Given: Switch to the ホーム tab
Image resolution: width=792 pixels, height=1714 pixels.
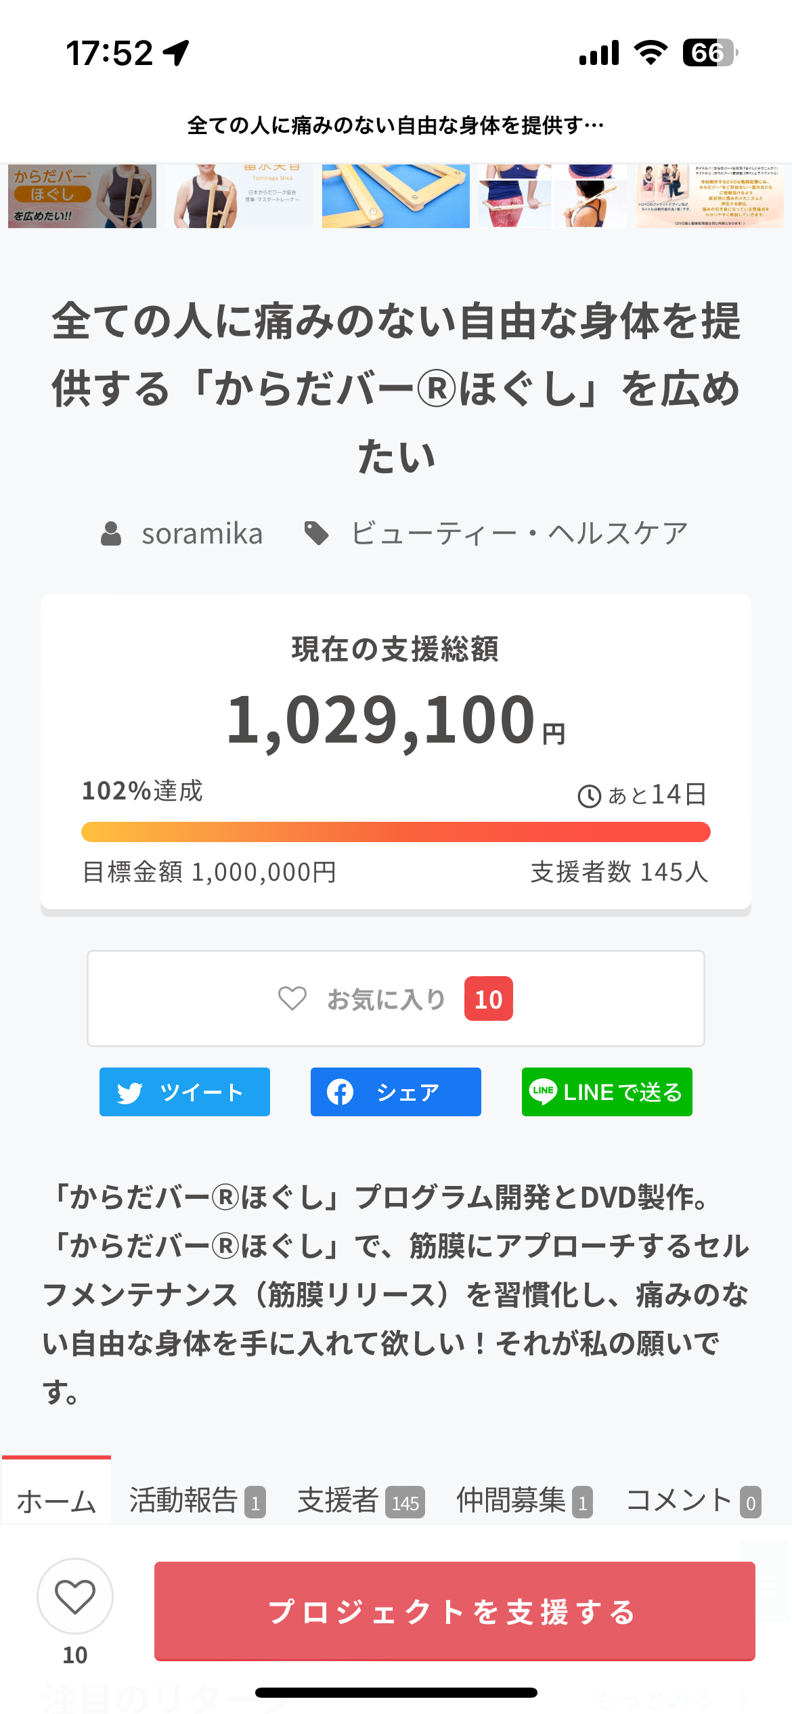Looking at the screenshot, I should pos(56,1501).
